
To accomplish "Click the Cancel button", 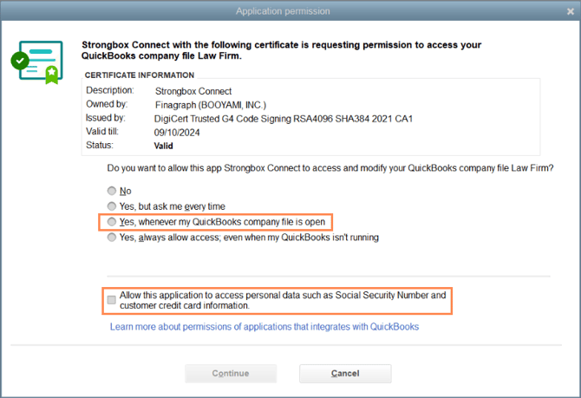I will tap(345, 373).
